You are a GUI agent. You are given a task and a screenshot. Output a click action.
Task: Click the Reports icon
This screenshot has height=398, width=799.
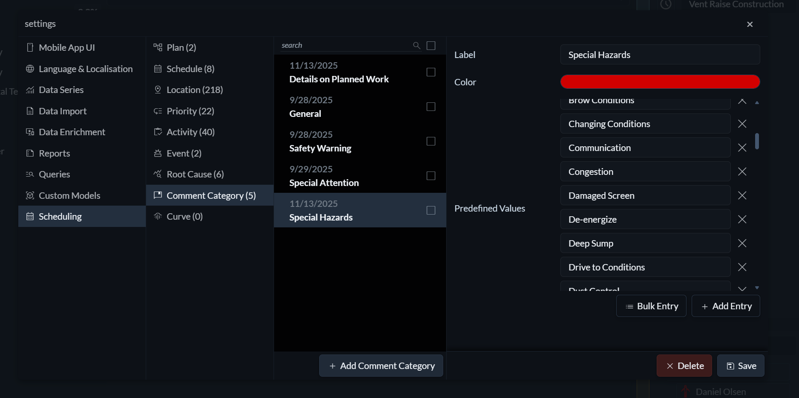[x=30, y=153]
